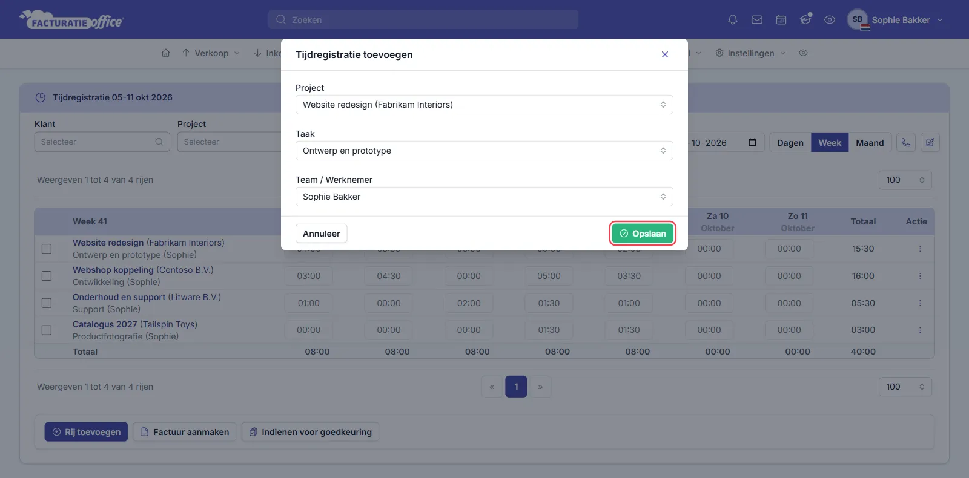
Task: Change the top rows-per-page selector
Action: point(905,180)
